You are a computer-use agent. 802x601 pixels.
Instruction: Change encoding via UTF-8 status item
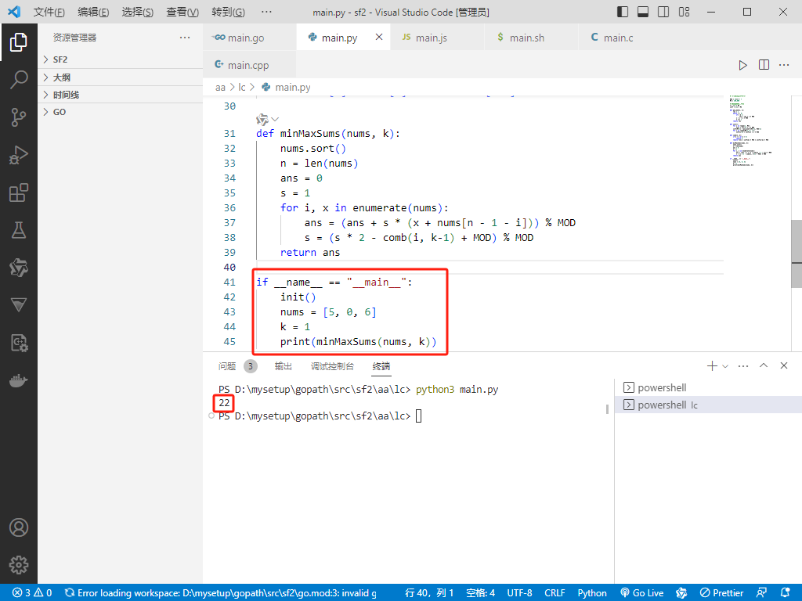[519, 593]
